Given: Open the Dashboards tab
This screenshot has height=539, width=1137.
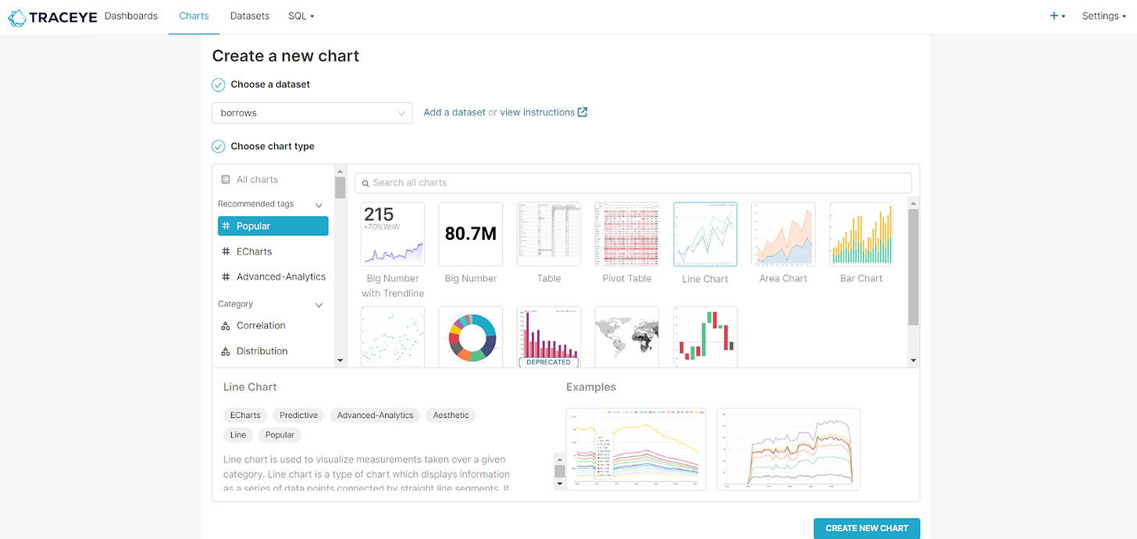Looking at the screenshot, I should pos(130,16).
